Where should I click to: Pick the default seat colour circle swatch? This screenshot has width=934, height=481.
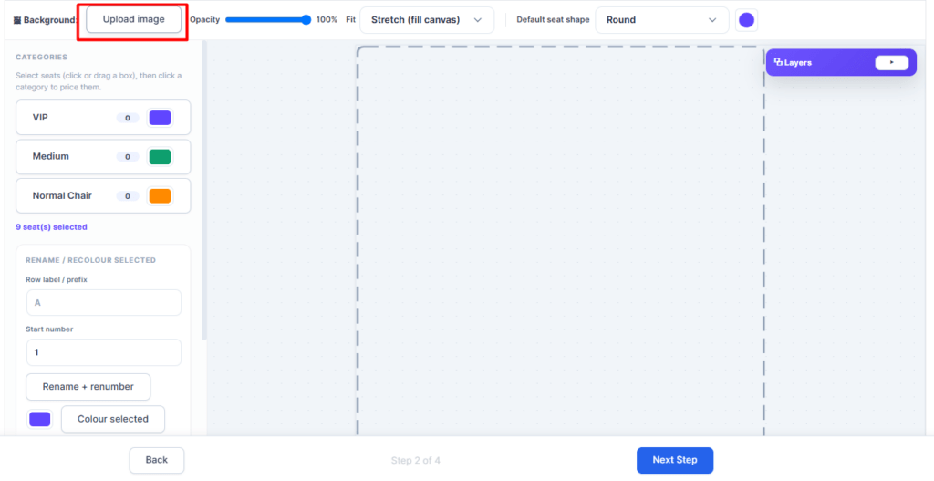click(x=746, y=20)
